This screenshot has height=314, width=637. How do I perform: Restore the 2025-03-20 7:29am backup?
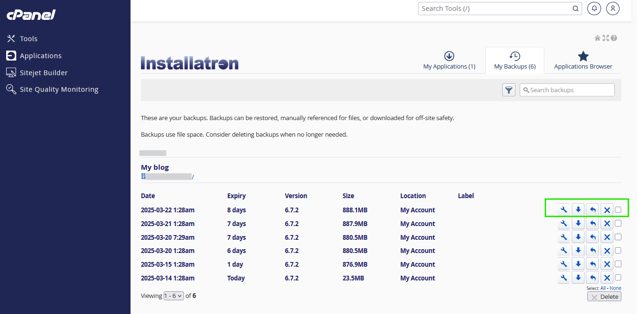(593, 237)
